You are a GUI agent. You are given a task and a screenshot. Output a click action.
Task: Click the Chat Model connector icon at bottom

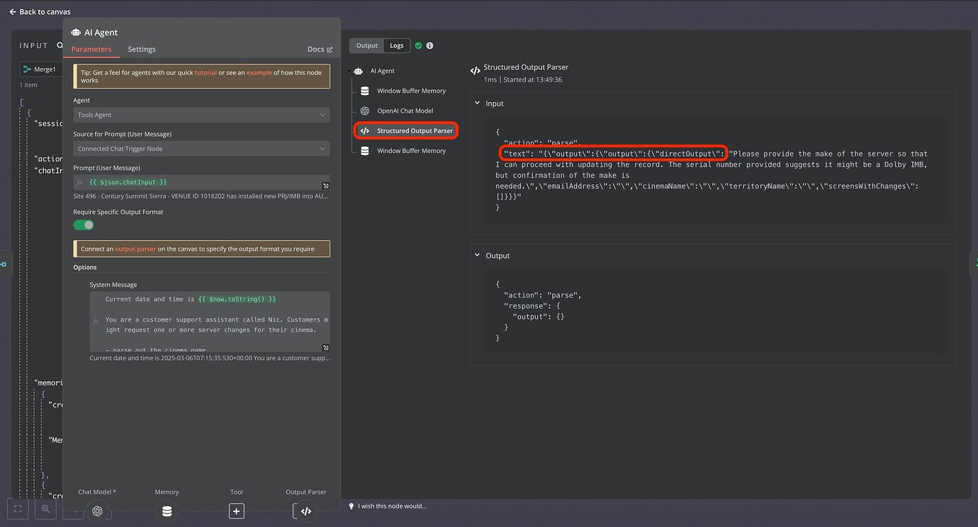tap(97, 511)
